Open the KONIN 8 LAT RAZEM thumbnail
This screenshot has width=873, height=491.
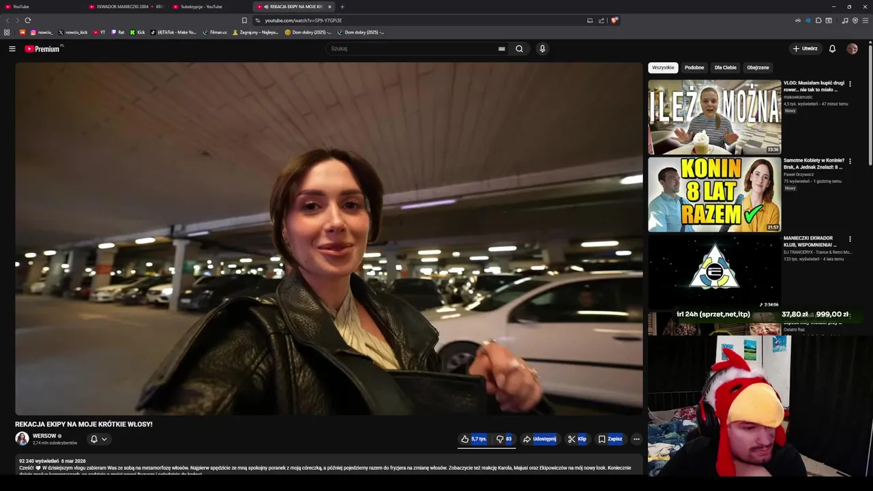(x=714, y=194)
